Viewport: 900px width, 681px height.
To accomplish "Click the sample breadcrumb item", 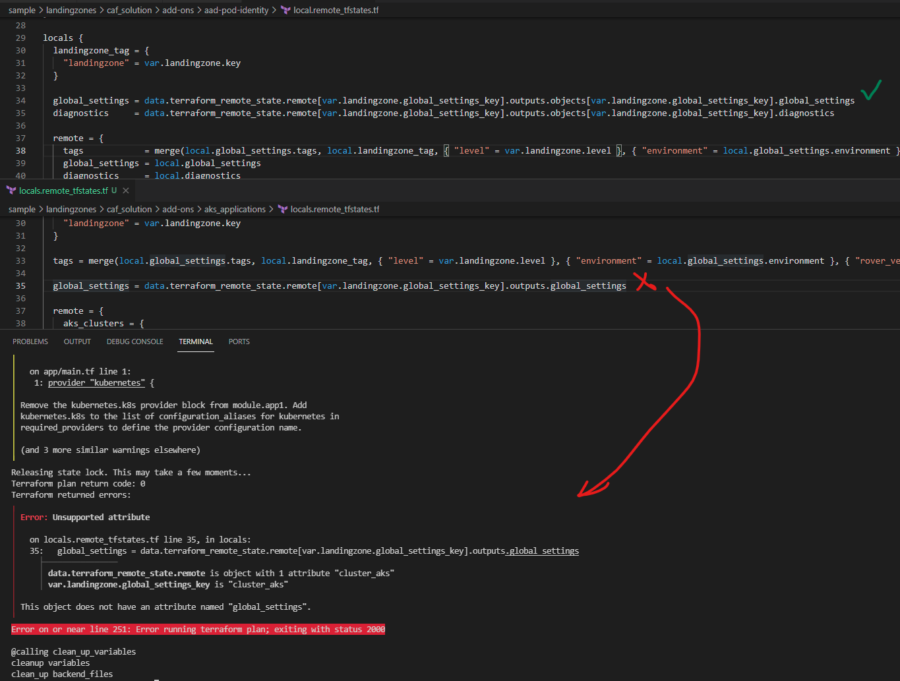I will click(22, 10).
